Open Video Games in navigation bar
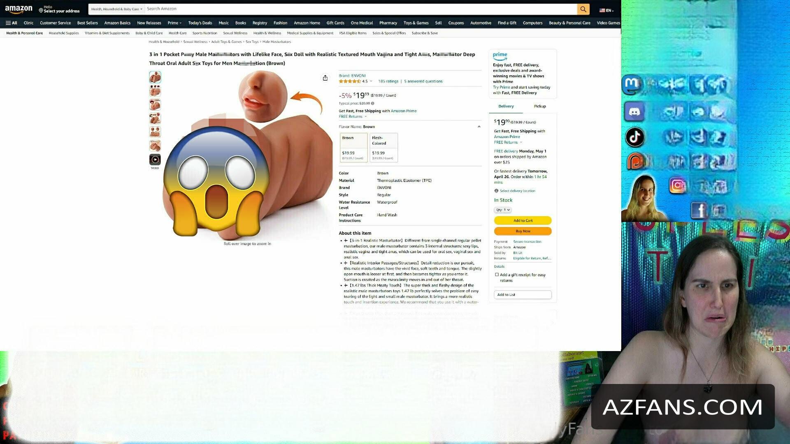 tap(608, 23)
